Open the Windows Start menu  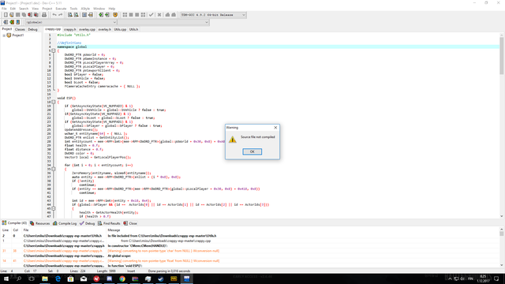(6, 278)
